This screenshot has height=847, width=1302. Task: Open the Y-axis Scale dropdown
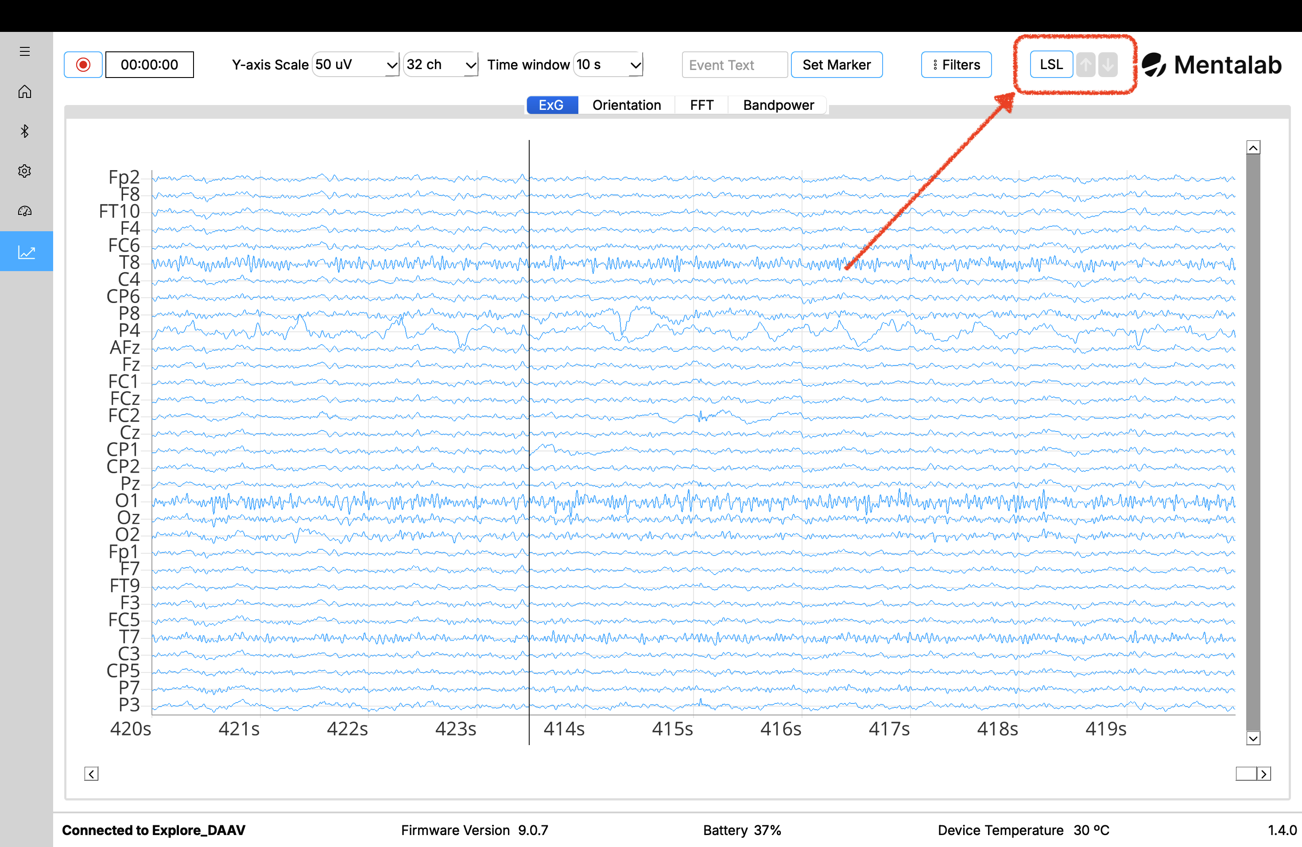[x=356, y=65]
